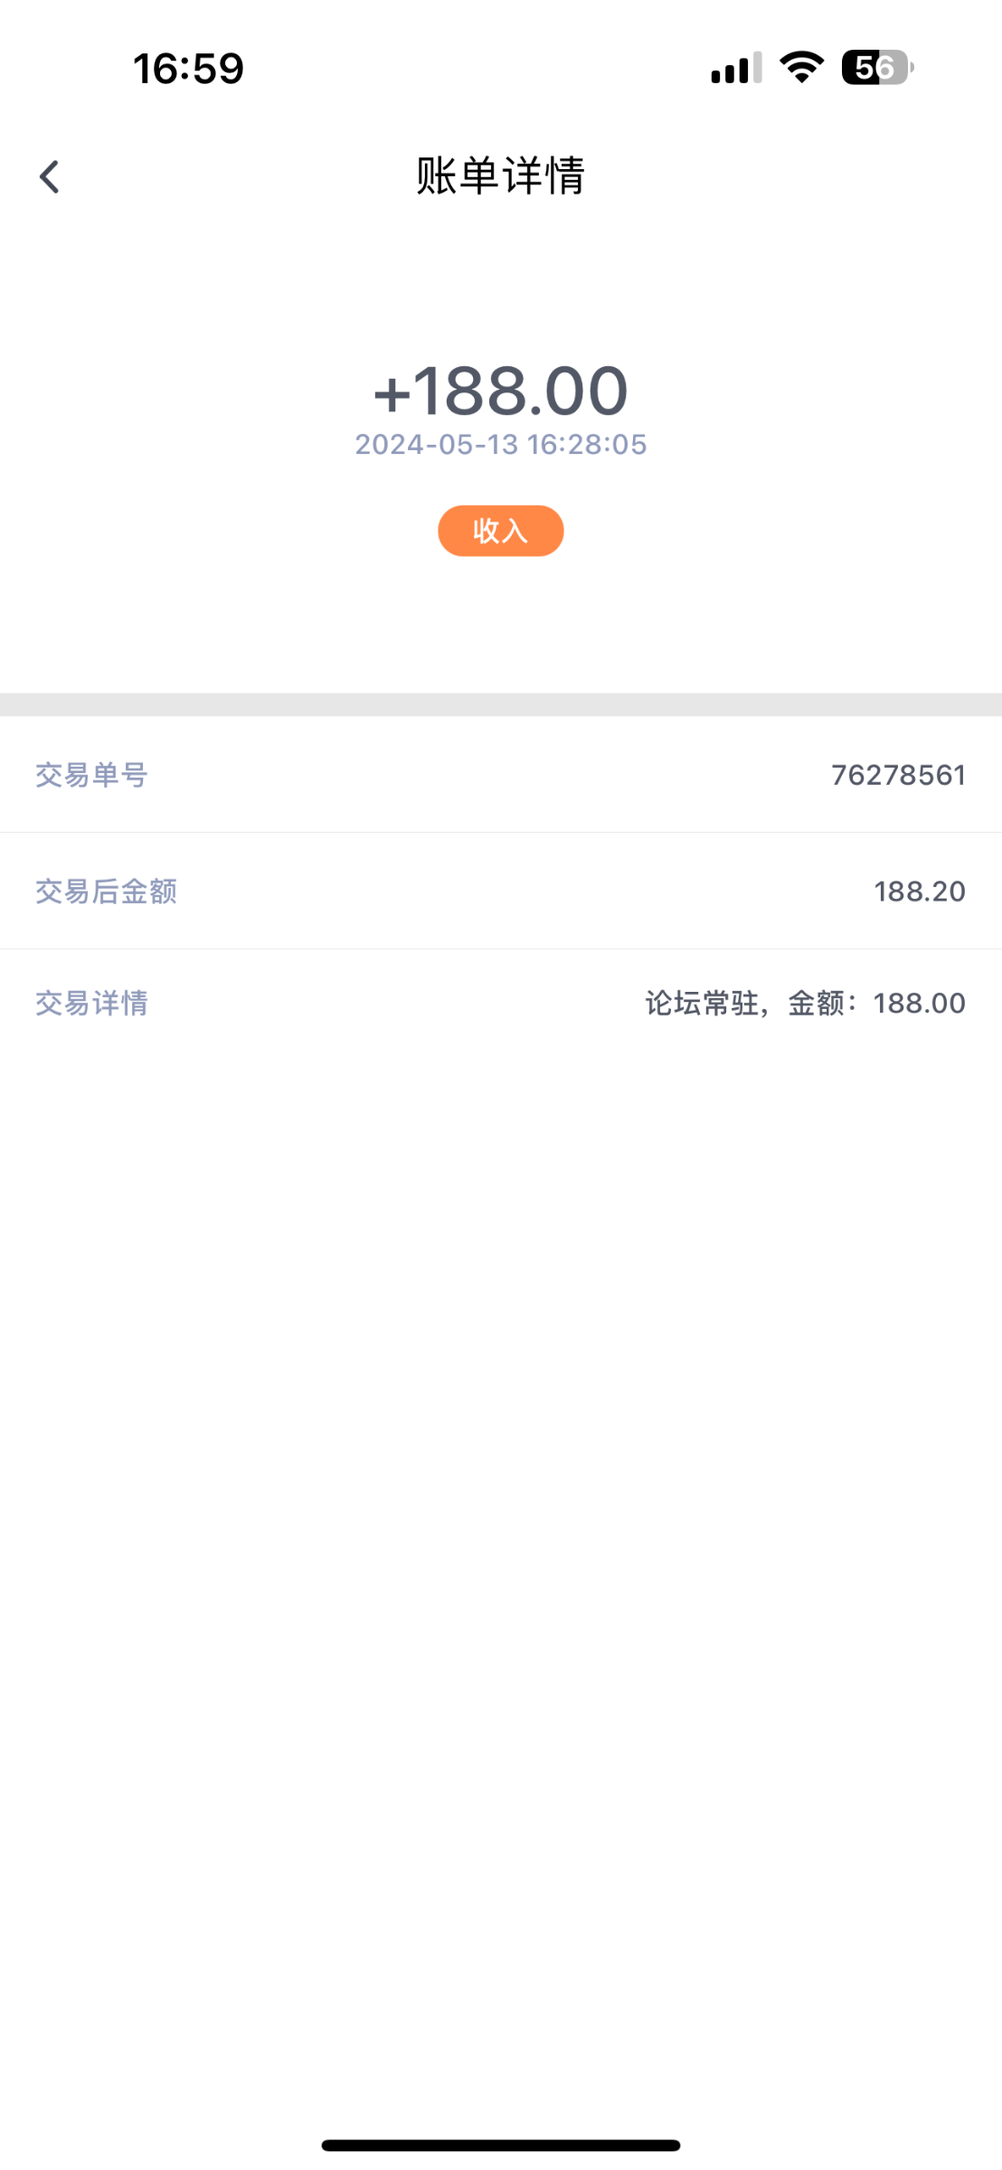Screen dimensions: 1002x2170
Task: Select the 交易单号 label
Action: (91, 775)
